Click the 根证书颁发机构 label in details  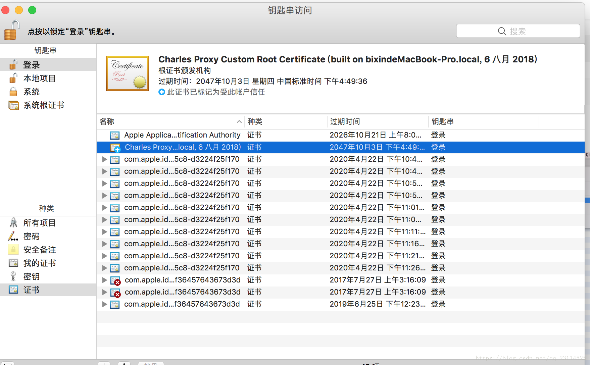[x=185, y=70]
